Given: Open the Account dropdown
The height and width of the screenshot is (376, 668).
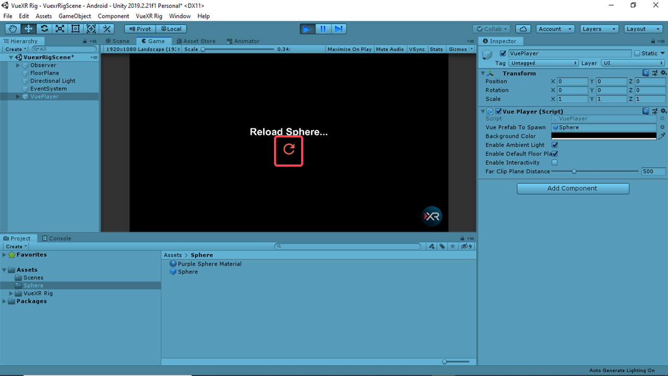Looking at the screenshot, I should [556, 29].
